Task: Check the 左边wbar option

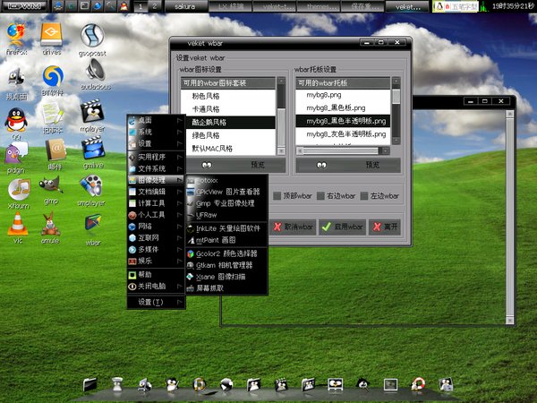Action: [364, 196]
